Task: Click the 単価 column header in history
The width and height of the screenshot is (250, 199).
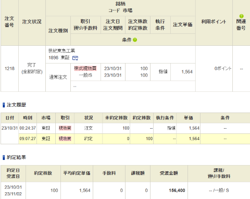Action: (189, 118)
